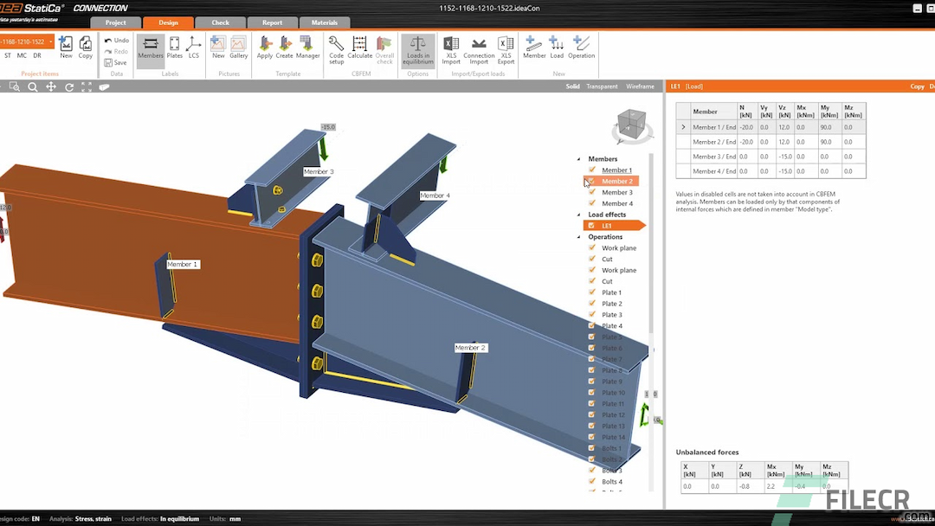Open the project items dropdown
This screenshot has height=526, width=935.
tap(48, 41)
